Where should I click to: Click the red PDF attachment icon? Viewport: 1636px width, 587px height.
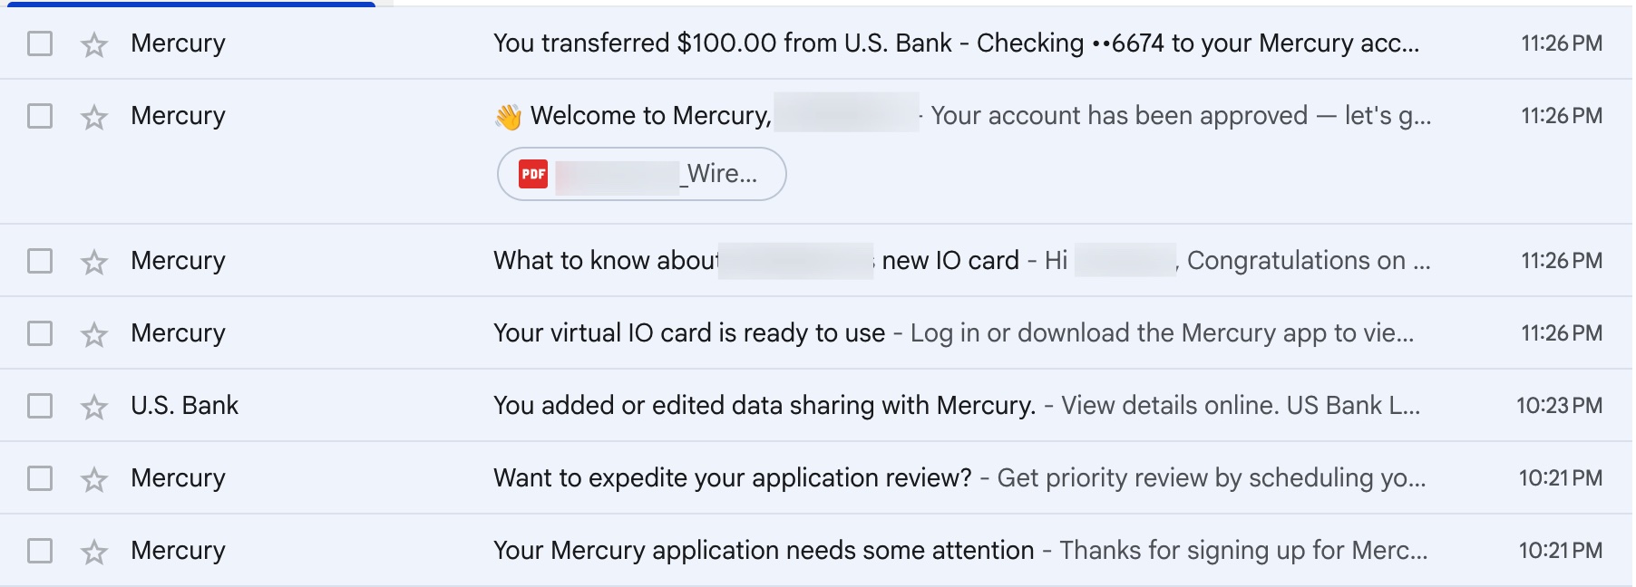(x=533, y=174)
